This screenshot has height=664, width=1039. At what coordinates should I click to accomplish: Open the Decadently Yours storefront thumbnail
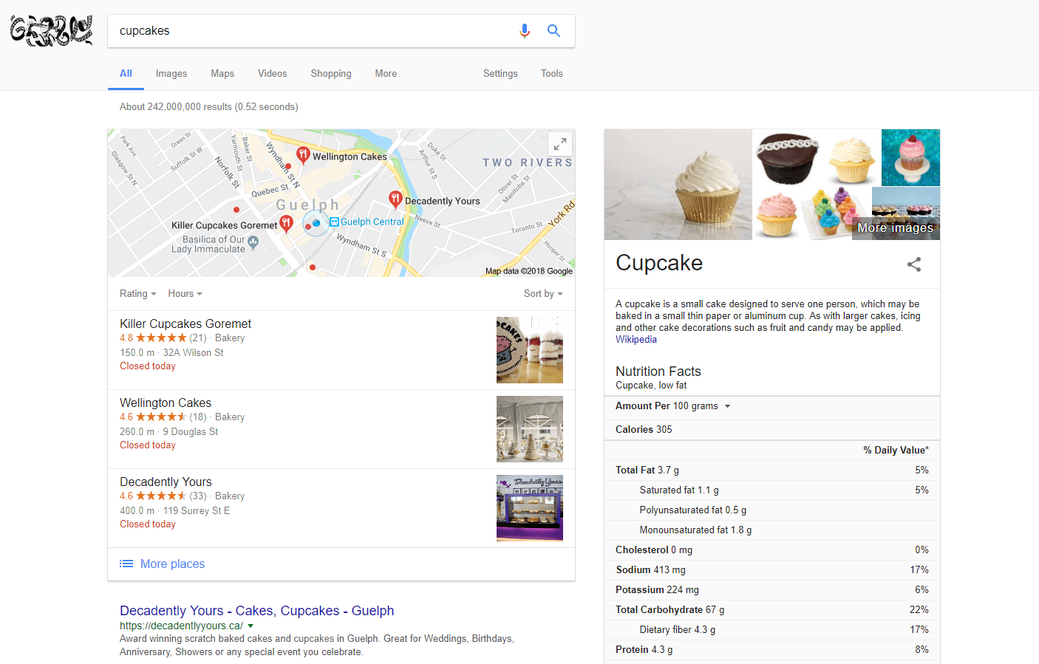(x=530, y=508)
